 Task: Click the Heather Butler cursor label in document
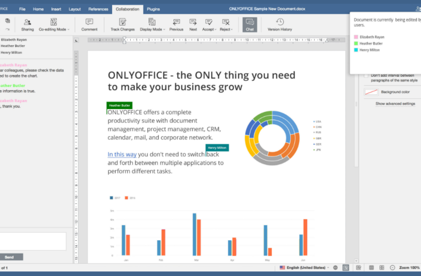click(120, 105)
